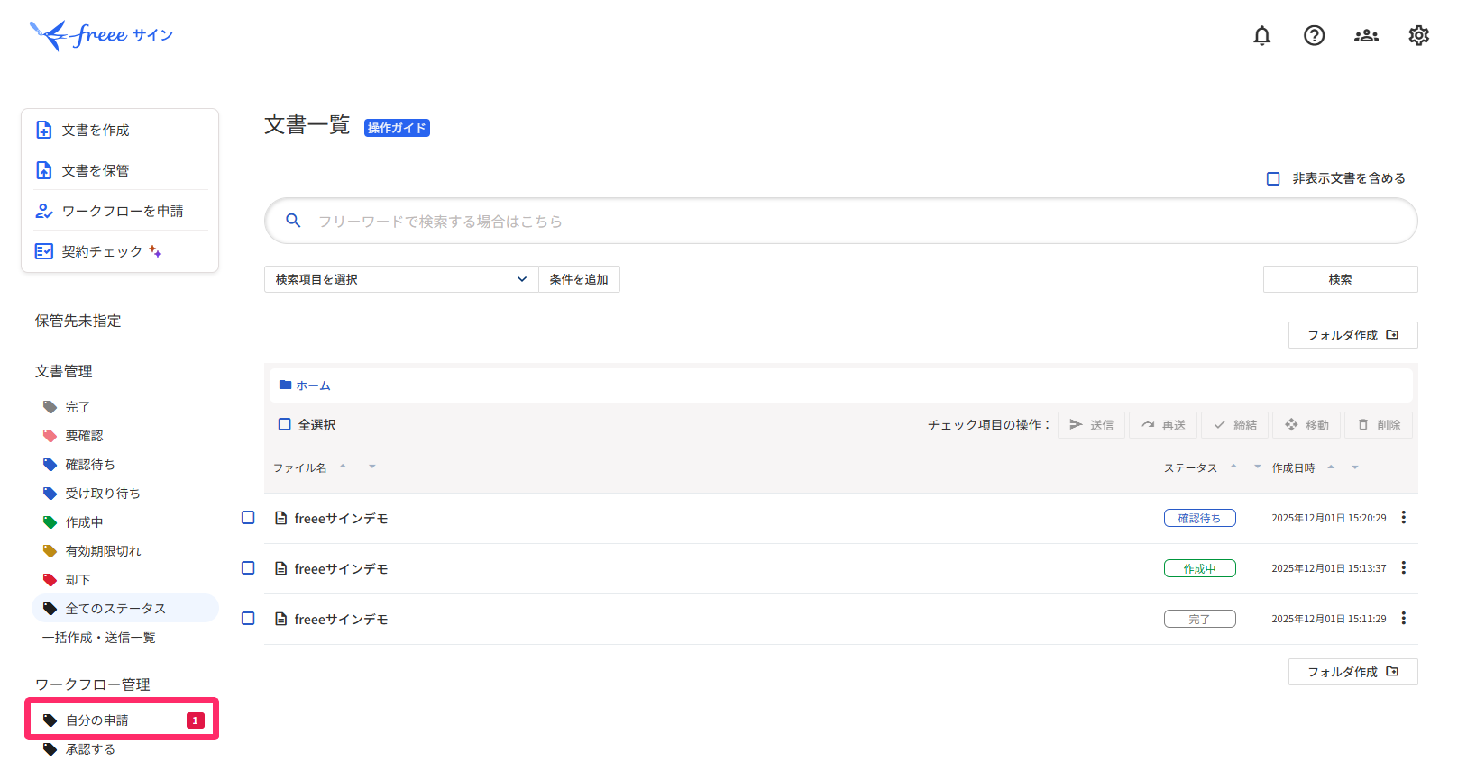Image resolution: width=1476 pixels, height=770 pixels.
Task: Click the ホーム folder icon
Action: [285, 385]
